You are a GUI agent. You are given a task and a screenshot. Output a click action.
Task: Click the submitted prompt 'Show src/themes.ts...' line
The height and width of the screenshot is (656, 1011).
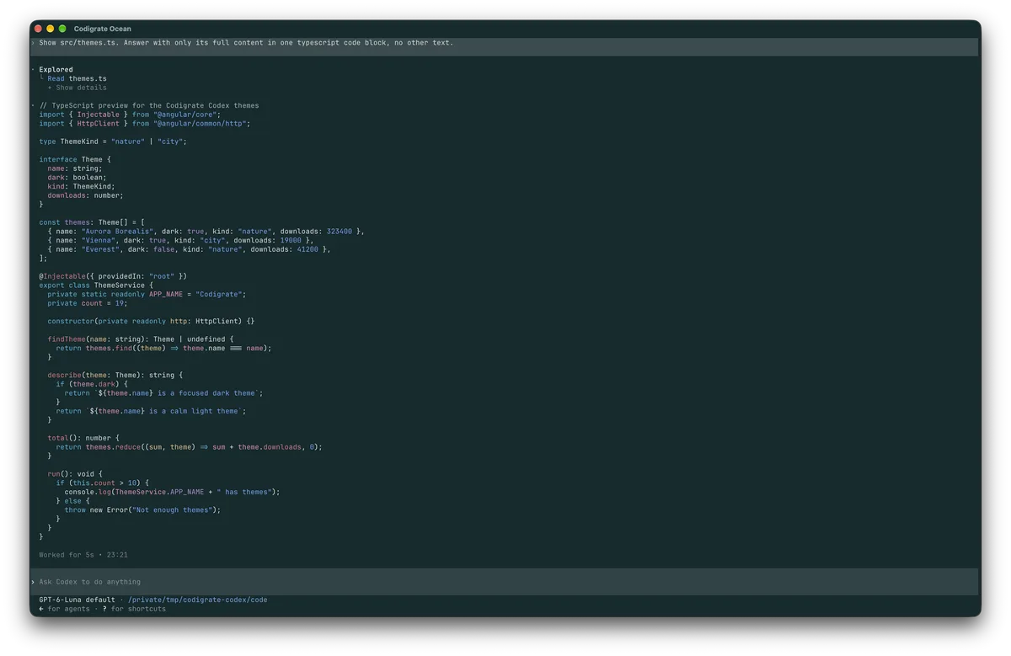click(246, 42)
